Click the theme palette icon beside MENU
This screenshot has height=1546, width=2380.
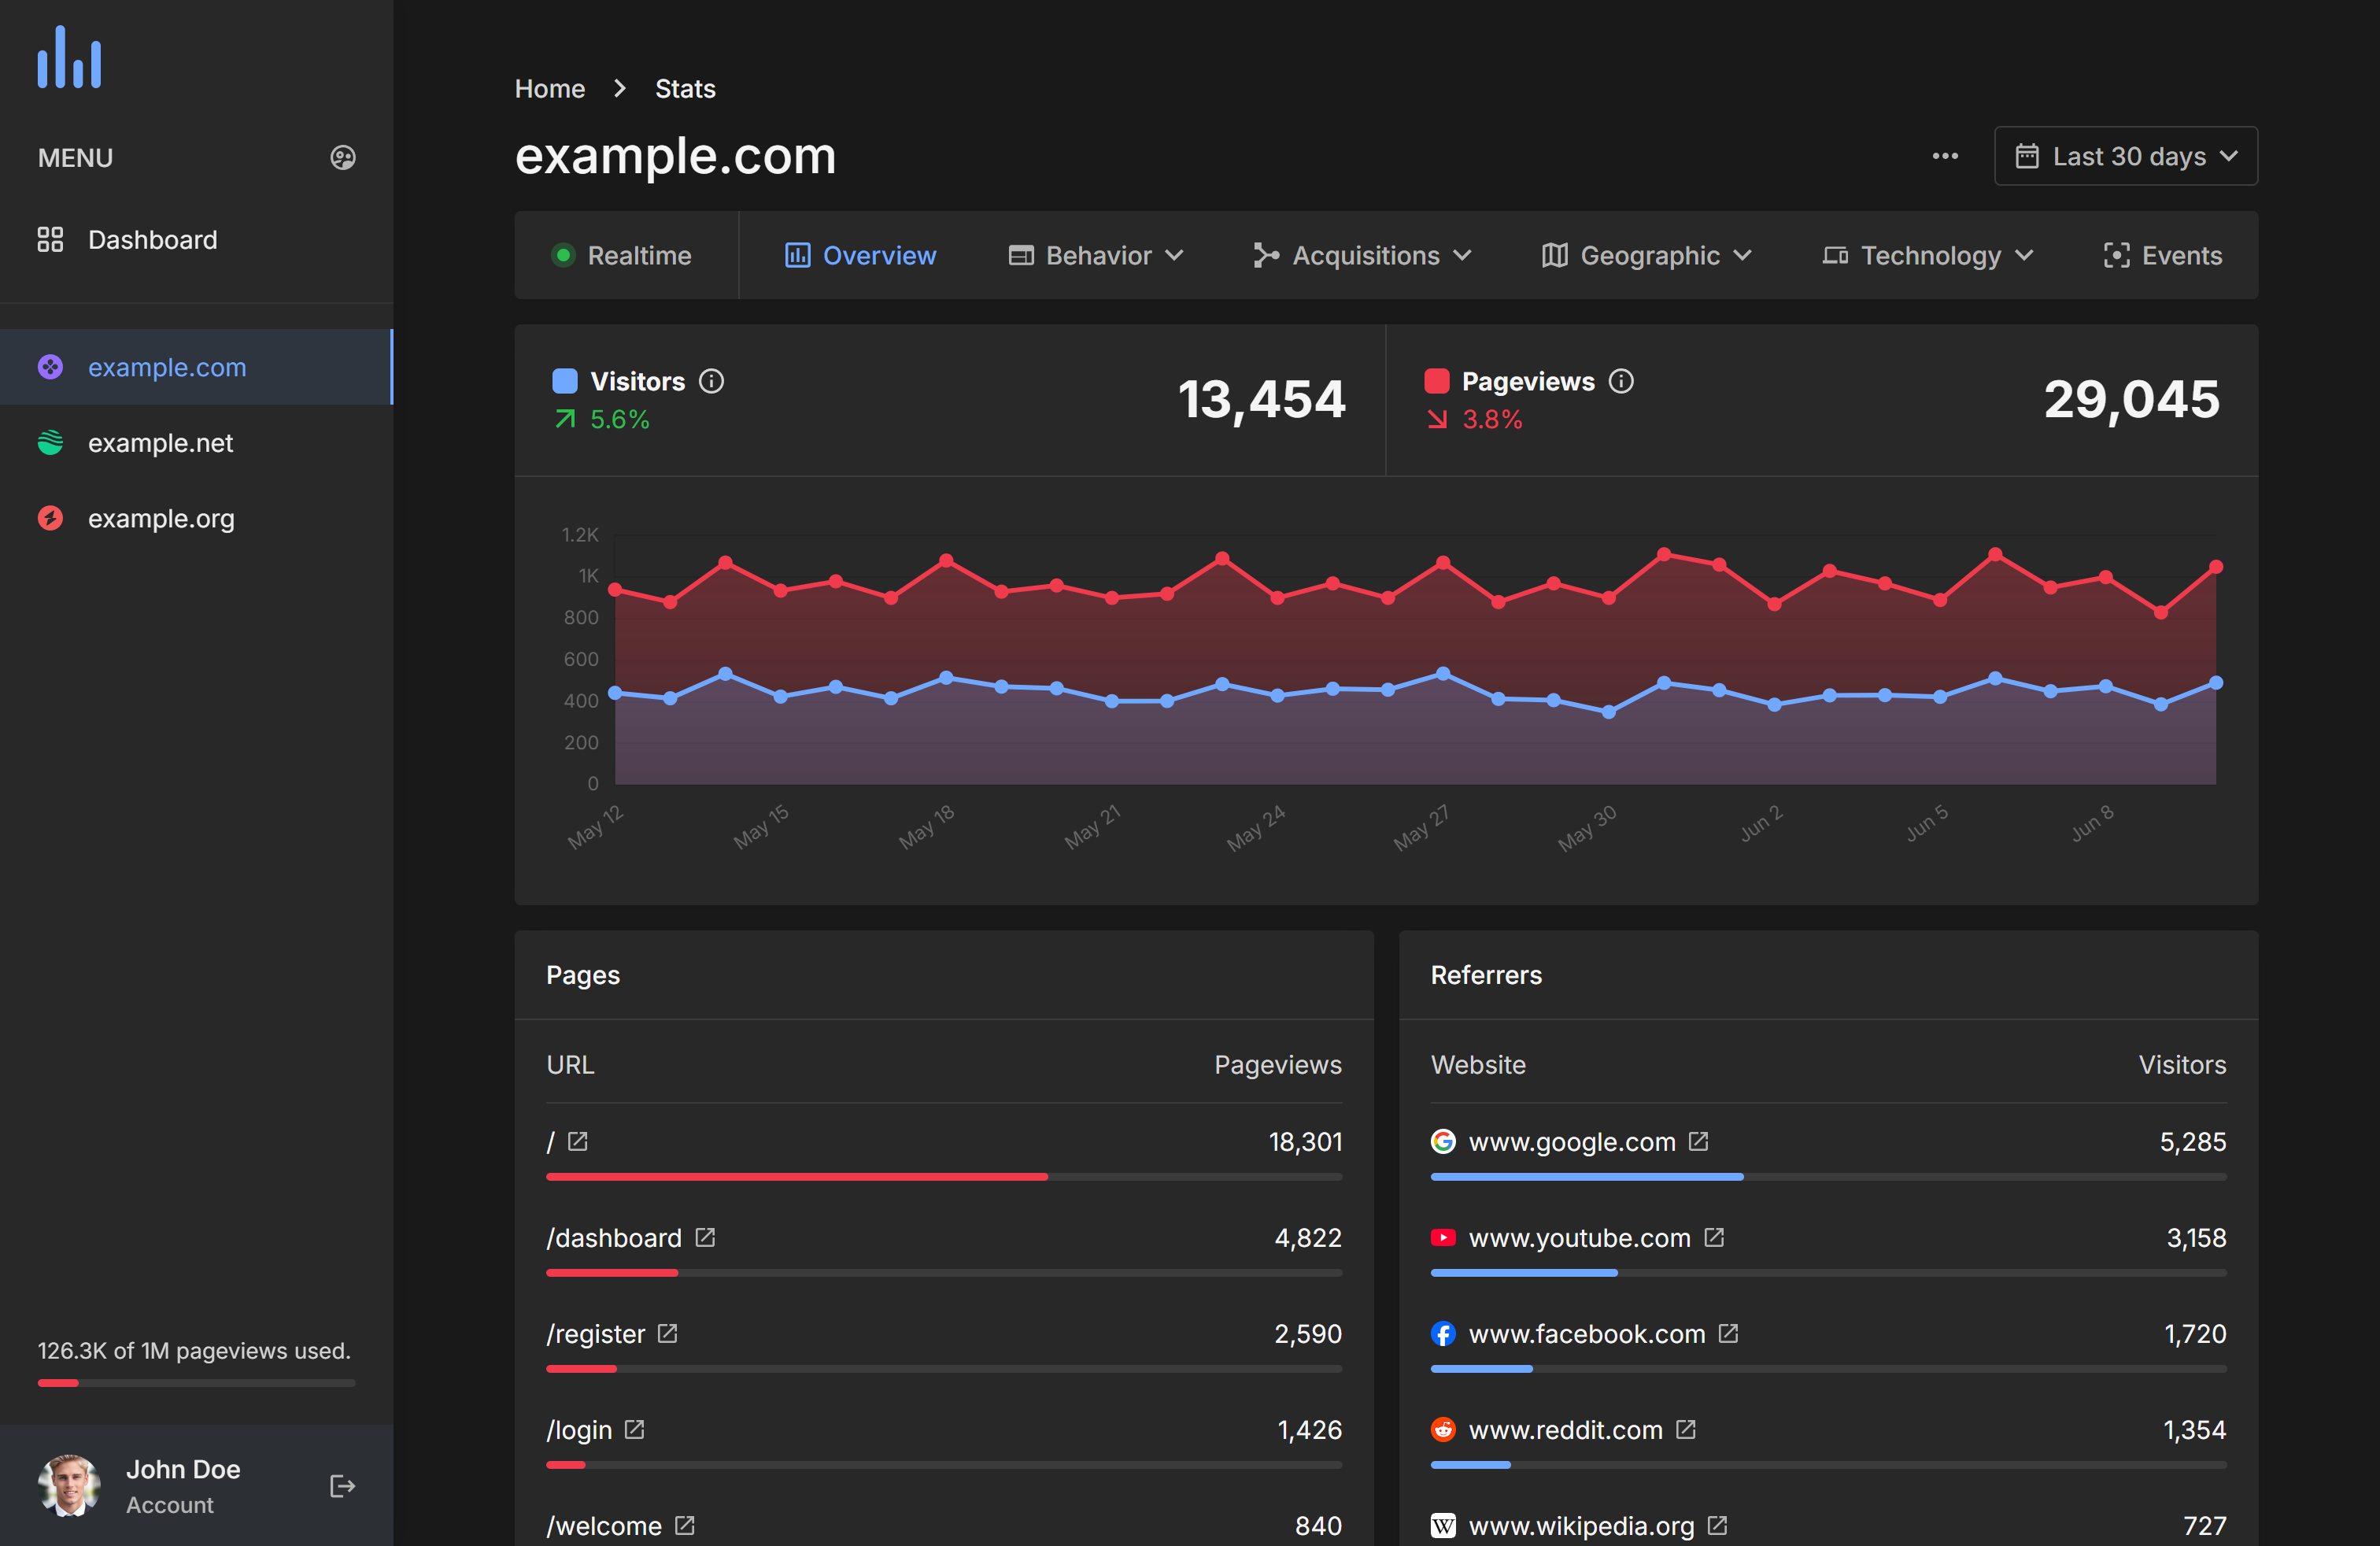click(x=343, y=158)
